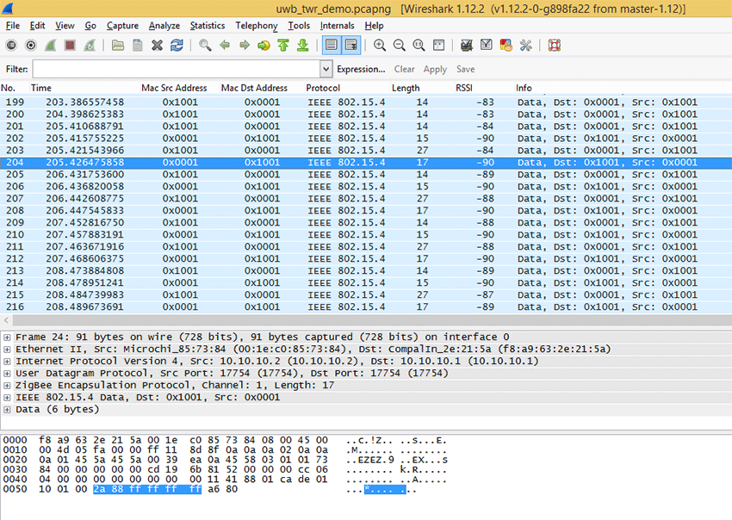Screen dimensions: 732x520
Task: Go forward in packet history
Action: point(245,46)
